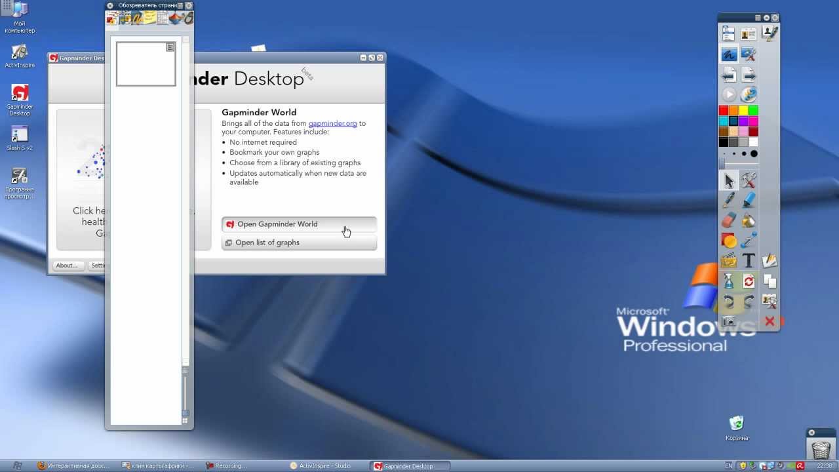Pick the yellow color swatch
This screenshot has height=472, width=839.
tap(743, 111)
